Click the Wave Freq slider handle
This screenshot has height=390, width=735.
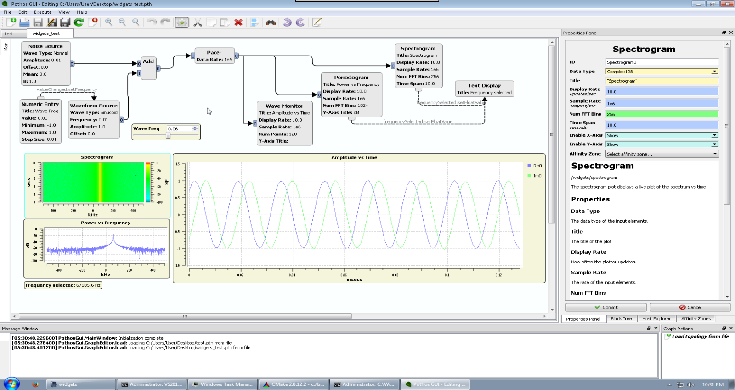click(x=168, y=135)
